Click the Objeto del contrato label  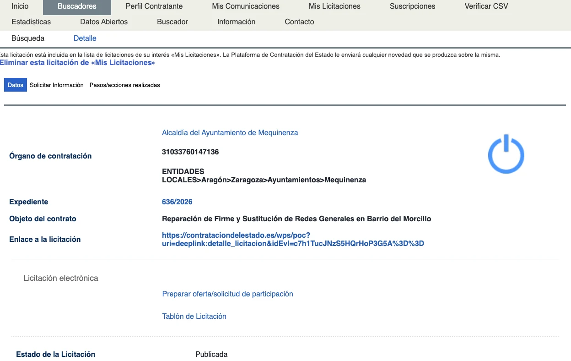pyautogui.click(x=43, y=219)
